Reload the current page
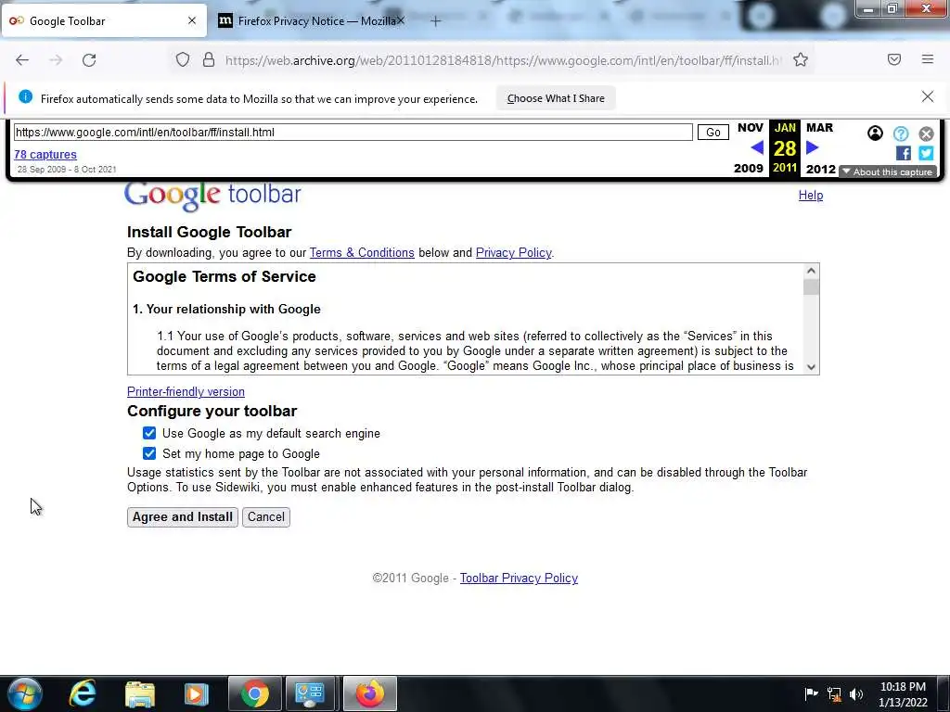Screen dimensions: 950x712 [x=89, y=60]
